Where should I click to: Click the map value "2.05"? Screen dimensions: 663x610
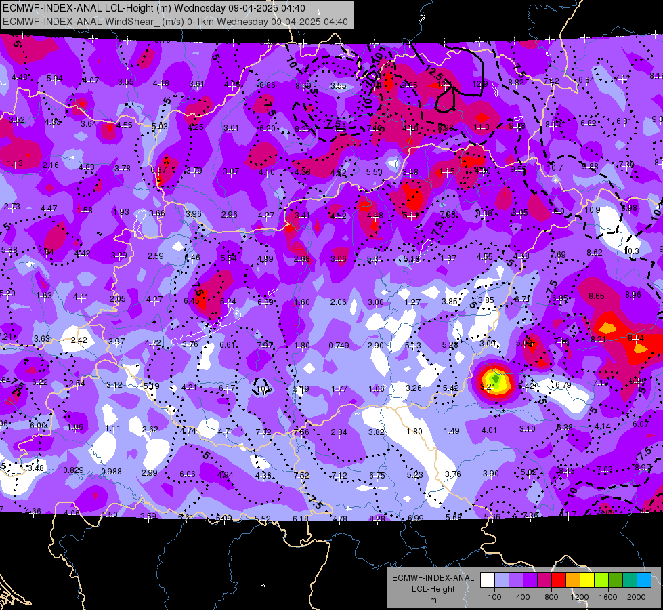pos(118,298)
